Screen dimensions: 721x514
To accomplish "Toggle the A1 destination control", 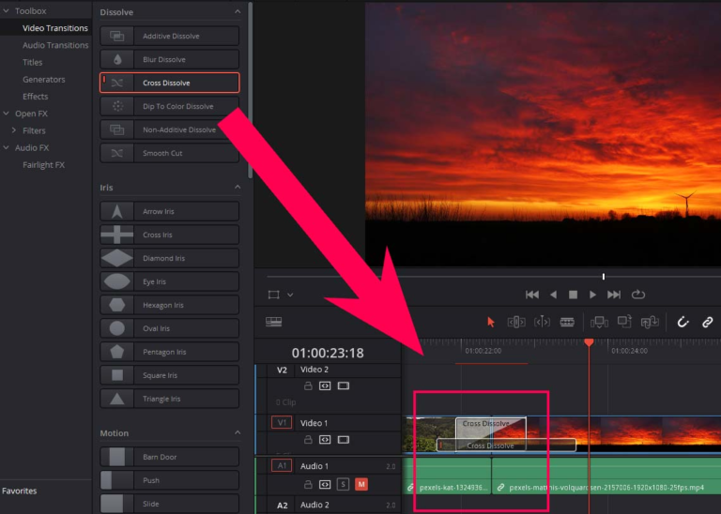I will 282,466.
